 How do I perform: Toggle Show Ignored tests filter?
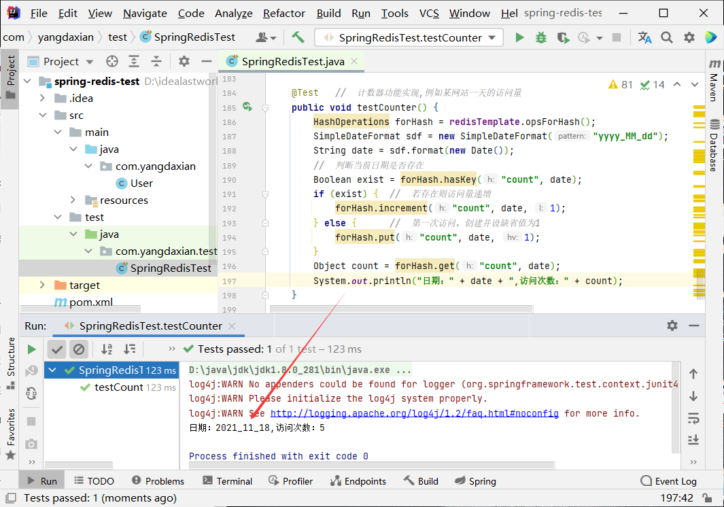click(79, 349)
